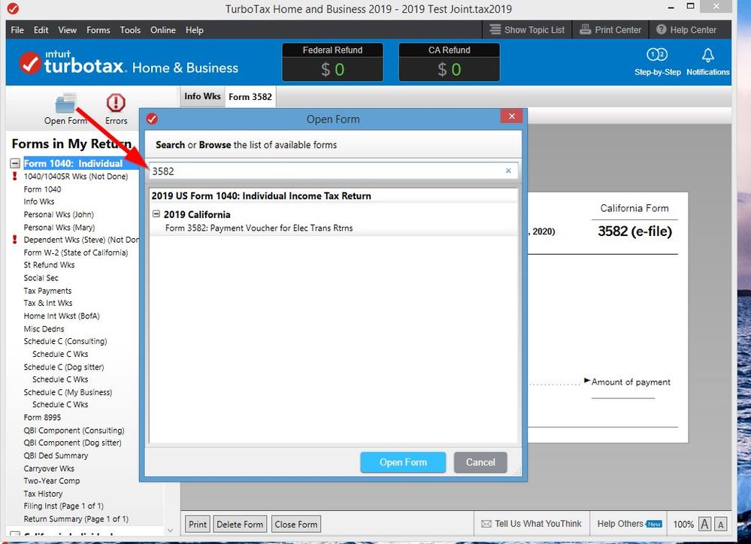The width and height of the screenshot is (751, 544).
Task: Click the forms list scroll-down arrow
Action: click(170, 530)
